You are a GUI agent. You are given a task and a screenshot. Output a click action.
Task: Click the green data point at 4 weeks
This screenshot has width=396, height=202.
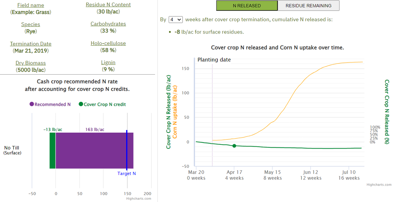234,146
